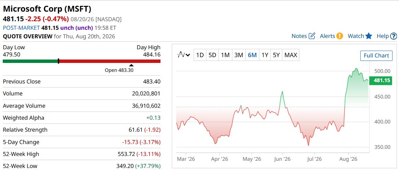The height and width of the screenshot is (170, 399).
Task: Select the 6M chart range
Action: click(x=252, y=55)
